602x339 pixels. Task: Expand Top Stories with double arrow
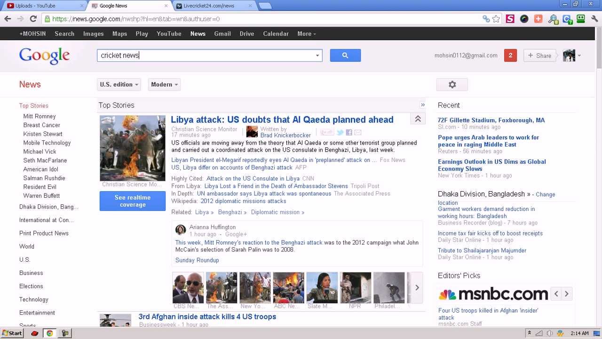click(x=422, y=105)
